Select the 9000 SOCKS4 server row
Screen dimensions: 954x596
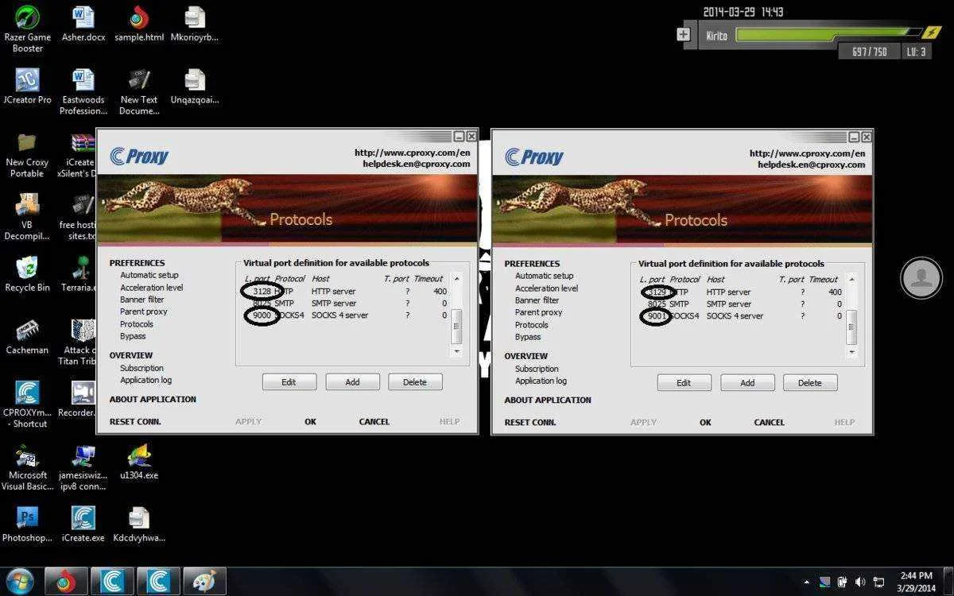345,315
